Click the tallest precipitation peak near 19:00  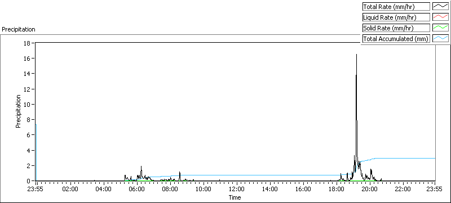pos(357,55)
